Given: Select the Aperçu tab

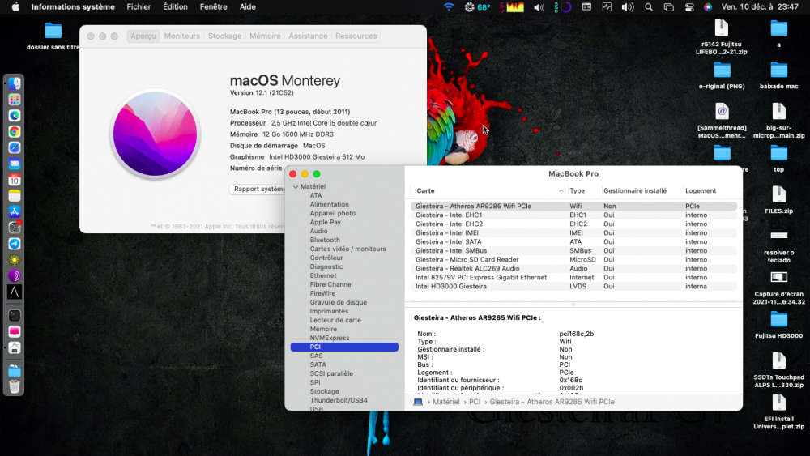Looking at the screenshot, I should coord(143,36).
